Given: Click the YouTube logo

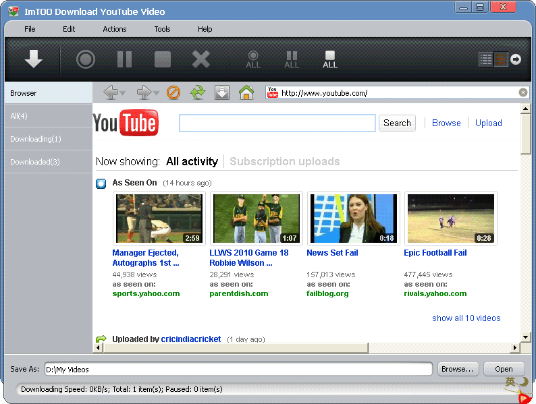Looking at the screenshot, I should [126, 123].
